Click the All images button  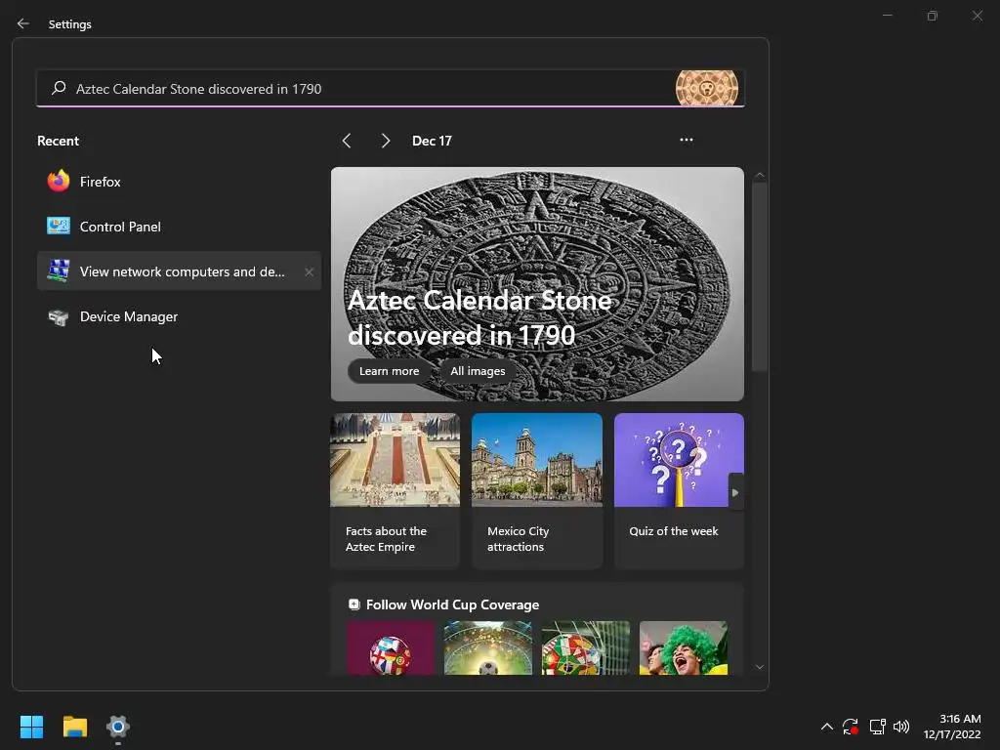click(x=478, y=371)
